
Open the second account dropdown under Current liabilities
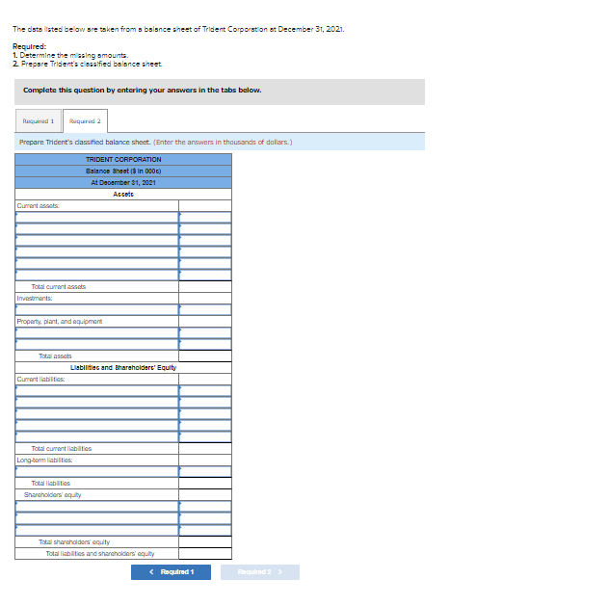96,402
